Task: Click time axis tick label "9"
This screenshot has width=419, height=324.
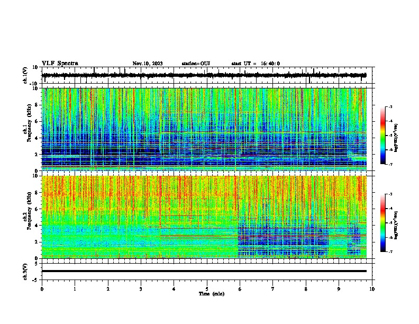Action: (x=339, y=289)
